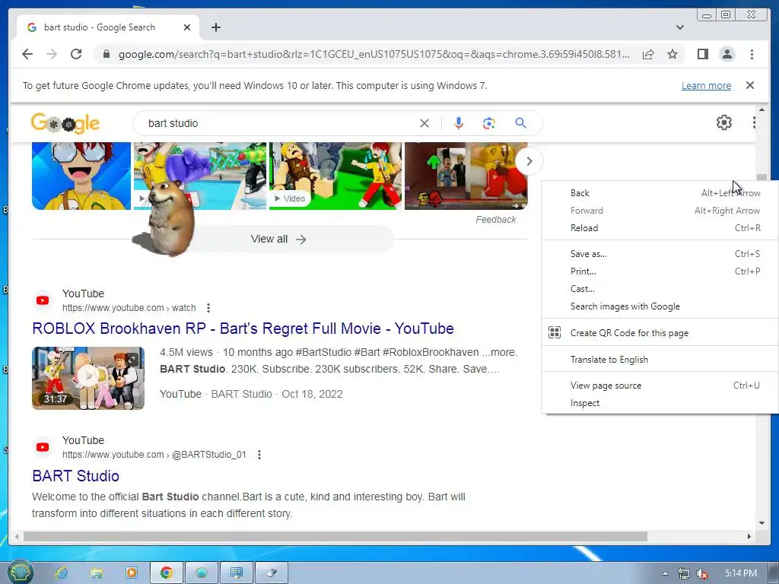Screen dimensions: 779x584
Task: Select Print... from the context menu
Action: (x=660, y=271)
